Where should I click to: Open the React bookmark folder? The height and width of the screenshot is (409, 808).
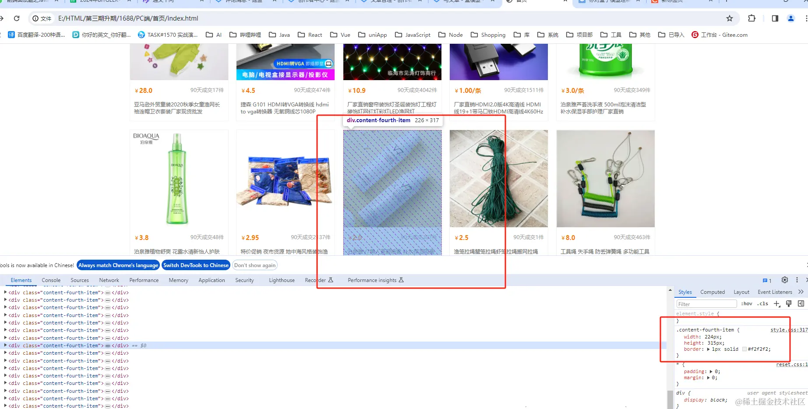[x=310, y=35]
